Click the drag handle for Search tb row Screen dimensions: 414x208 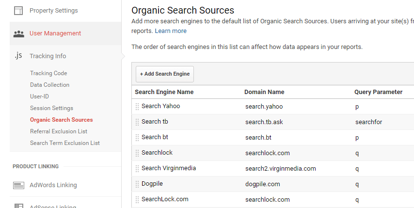(137, 122)
